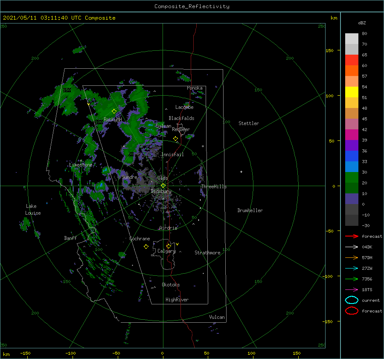This screenshot has width=384, height=359.
Task: Click the HighRiver city label
Action: click(177, 300)
